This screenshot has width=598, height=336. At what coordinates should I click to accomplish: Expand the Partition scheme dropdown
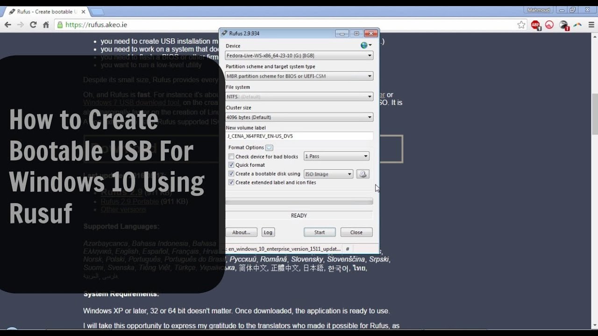299,76
